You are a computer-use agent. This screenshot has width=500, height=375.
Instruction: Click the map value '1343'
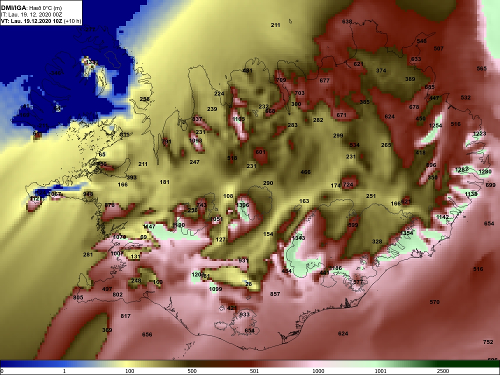coord(298,238)
